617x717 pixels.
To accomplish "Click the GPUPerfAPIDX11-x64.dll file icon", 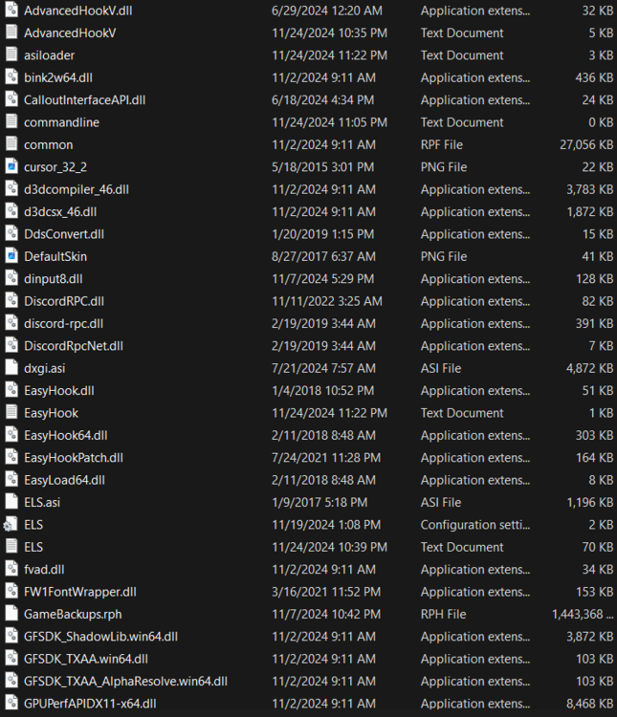I will [x=11, y=704].
